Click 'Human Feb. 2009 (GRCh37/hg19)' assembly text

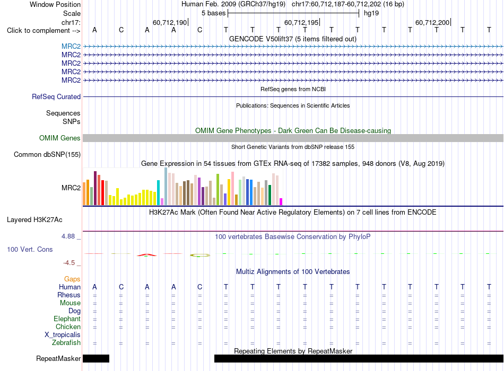coord(233,4)
